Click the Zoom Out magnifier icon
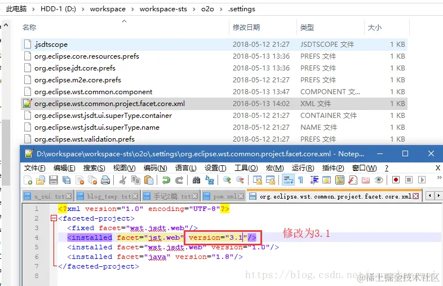This screenshot has height=286, width=443. pyautogui.click(x=240, y=180)
